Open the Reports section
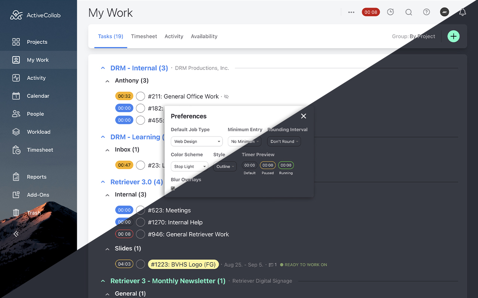Image resolution: width=478 pixels, height=298 pixels. point(37,177)
